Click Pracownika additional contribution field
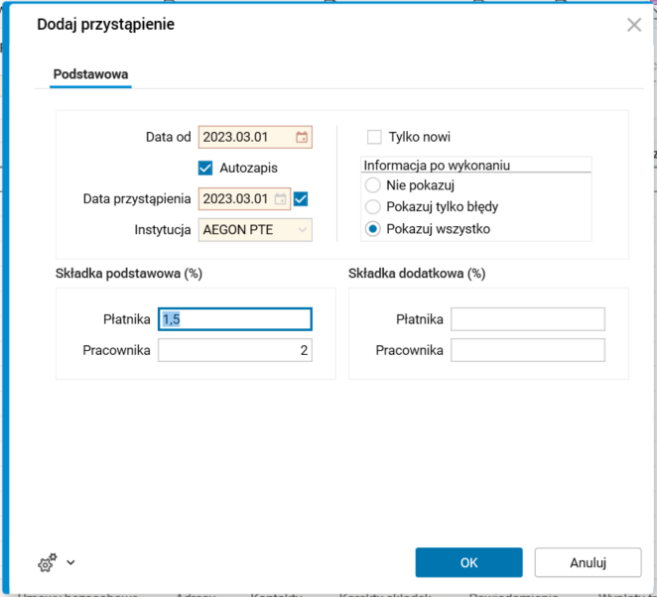Image resolution: width=657 pixels, height=597 pixels. click(527, 350)
